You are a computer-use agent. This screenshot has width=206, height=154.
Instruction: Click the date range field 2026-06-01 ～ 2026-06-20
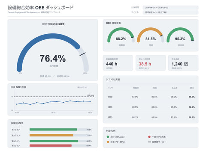(170, 8)
